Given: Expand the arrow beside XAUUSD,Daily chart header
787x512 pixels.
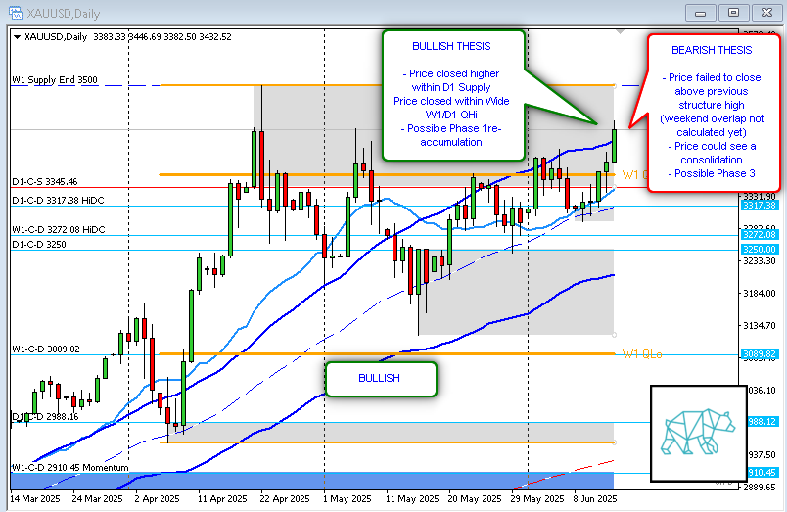Looking at the screenshot, I should pos(16,37).
